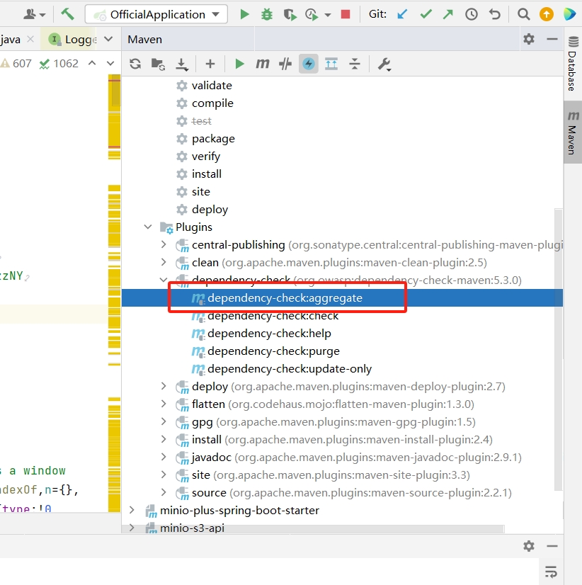Start debugging with the bug icon
582x585 pixels.
267,14
